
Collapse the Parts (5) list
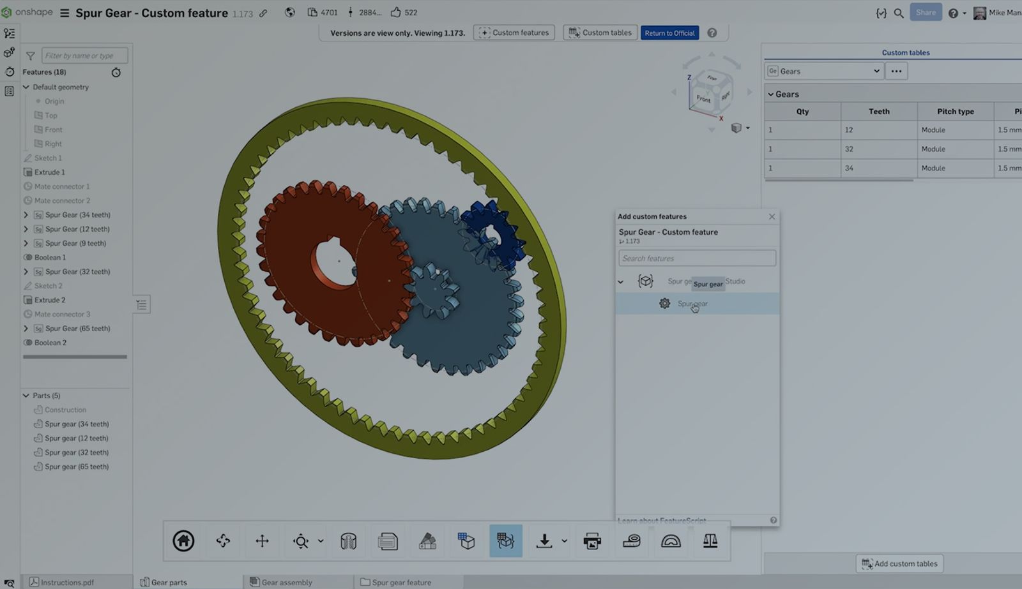coord(26,396)
